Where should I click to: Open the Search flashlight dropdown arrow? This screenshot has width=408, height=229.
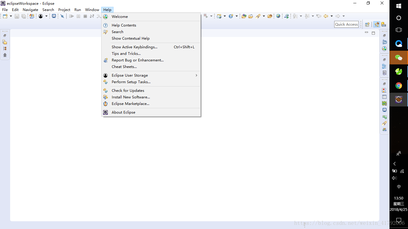click(264, 16)
